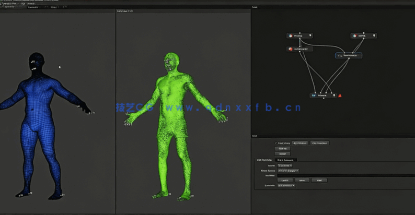Screen dimensions: 415x215
Task: Click the icon on the blue-outlined selected node
Action: 339,55
